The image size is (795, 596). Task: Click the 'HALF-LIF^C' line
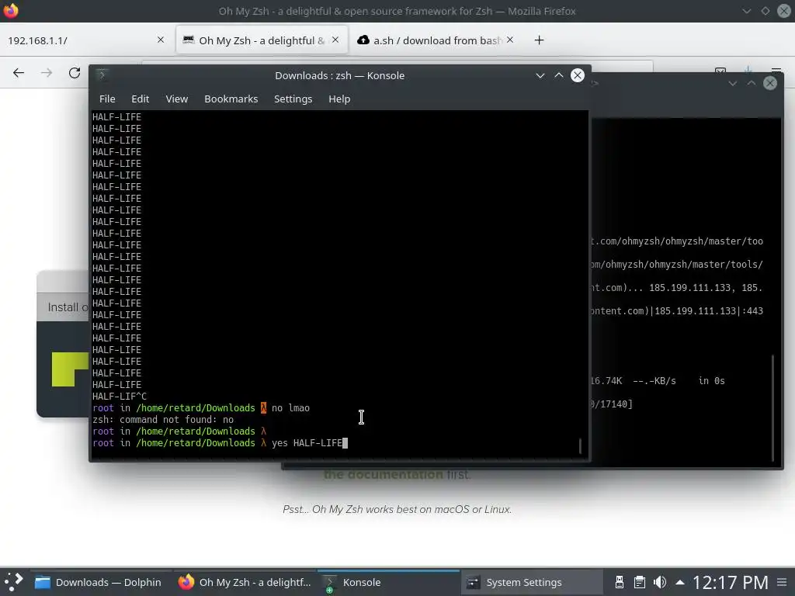point(119,397)
